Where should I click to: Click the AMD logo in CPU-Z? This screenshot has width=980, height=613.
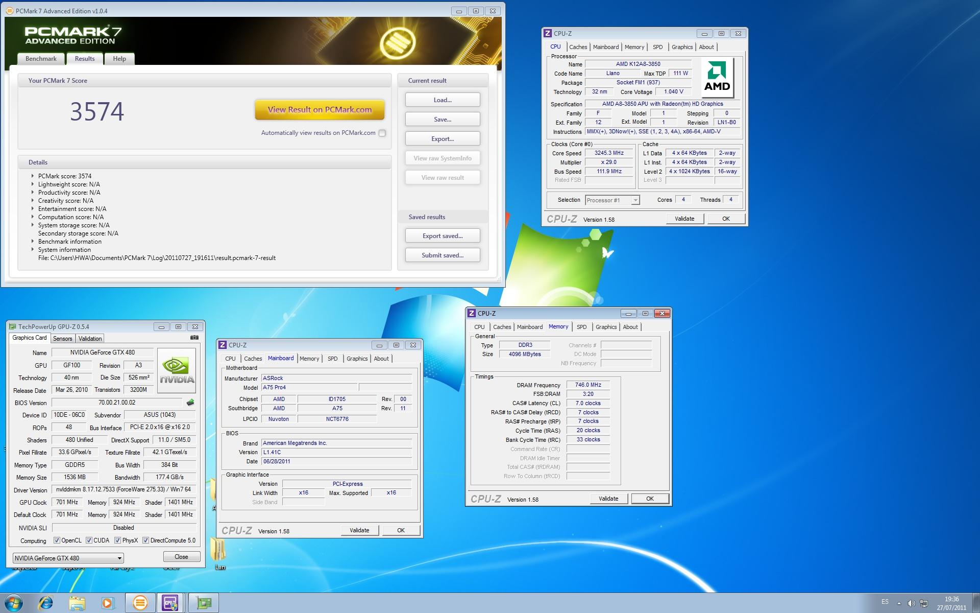click(x=717, y=78)
